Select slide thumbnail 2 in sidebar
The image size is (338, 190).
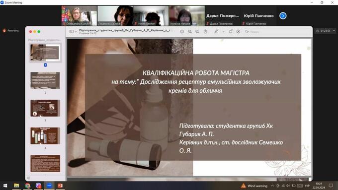click(x=45, y=80)
